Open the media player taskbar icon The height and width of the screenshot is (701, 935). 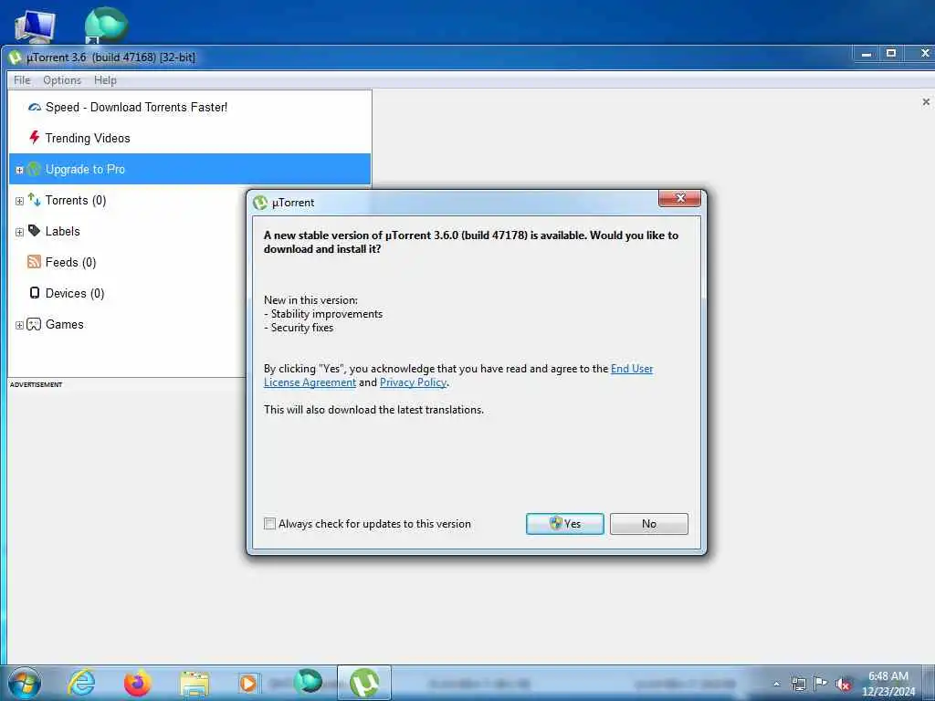[248, 683]
